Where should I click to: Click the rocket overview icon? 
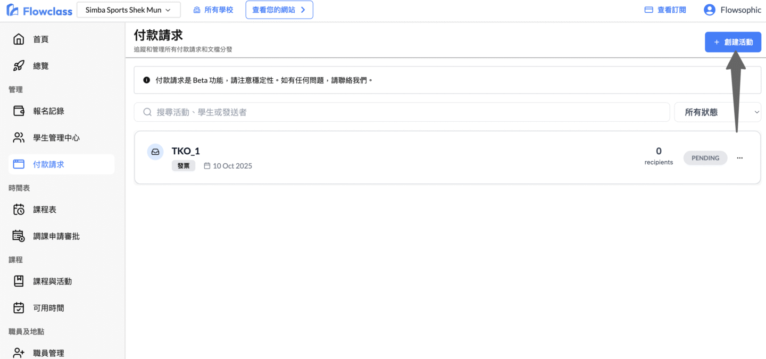[19, 66]
